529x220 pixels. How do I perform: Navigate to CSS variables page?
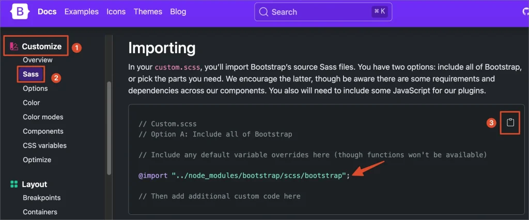pyautogui.click(x=44, y=146)
